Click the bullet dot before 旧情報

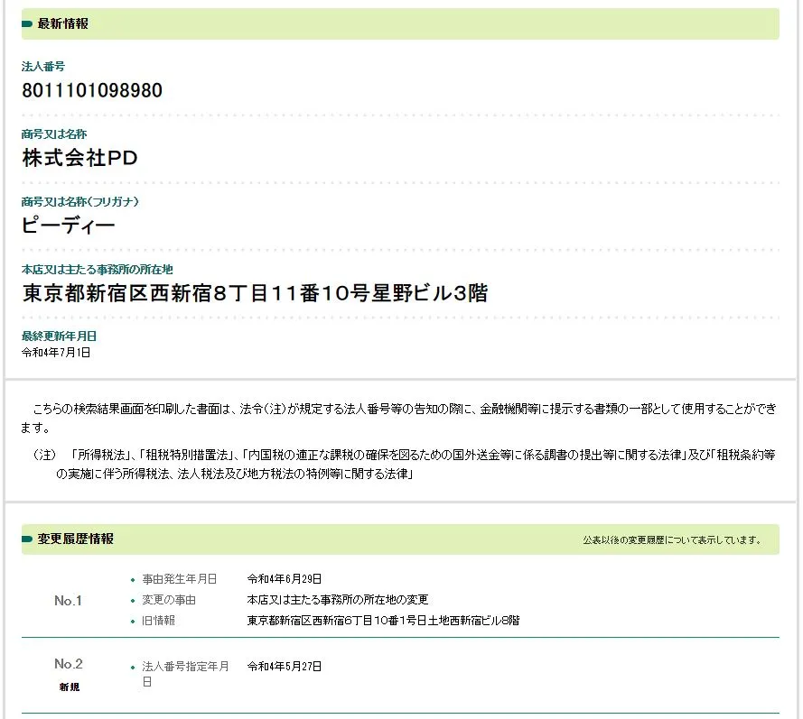133,621
